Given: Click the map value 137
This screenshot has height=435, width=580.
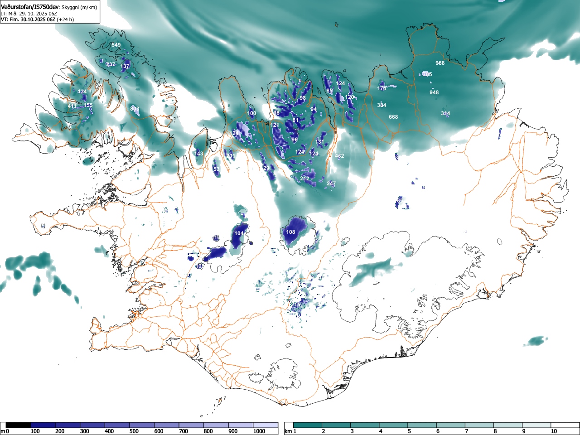Looking at the screenshot, I should click(125, 66).
